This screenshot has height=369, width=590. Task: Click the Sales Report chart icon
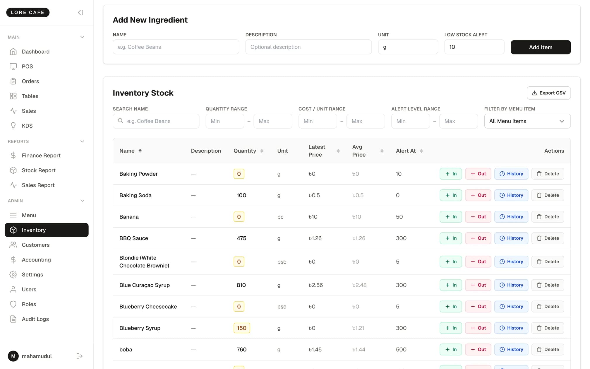tap(13, 185)
